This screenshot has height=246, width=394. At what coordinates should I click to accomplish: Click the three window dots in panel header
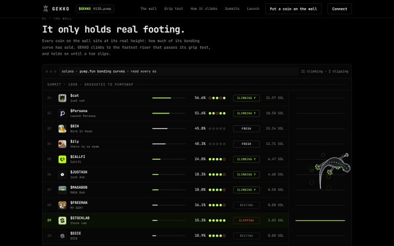[51, 72]
